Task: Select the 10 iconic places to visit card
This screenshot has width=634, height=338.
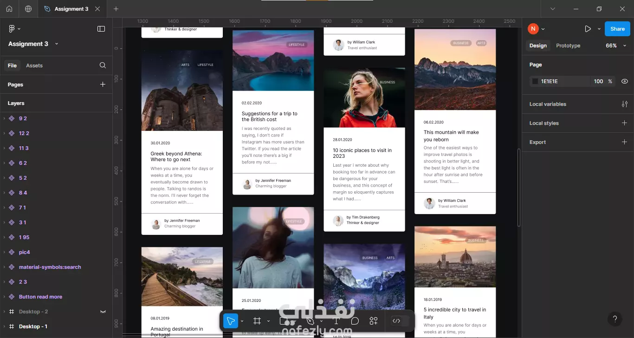Action: coord(364,149)
